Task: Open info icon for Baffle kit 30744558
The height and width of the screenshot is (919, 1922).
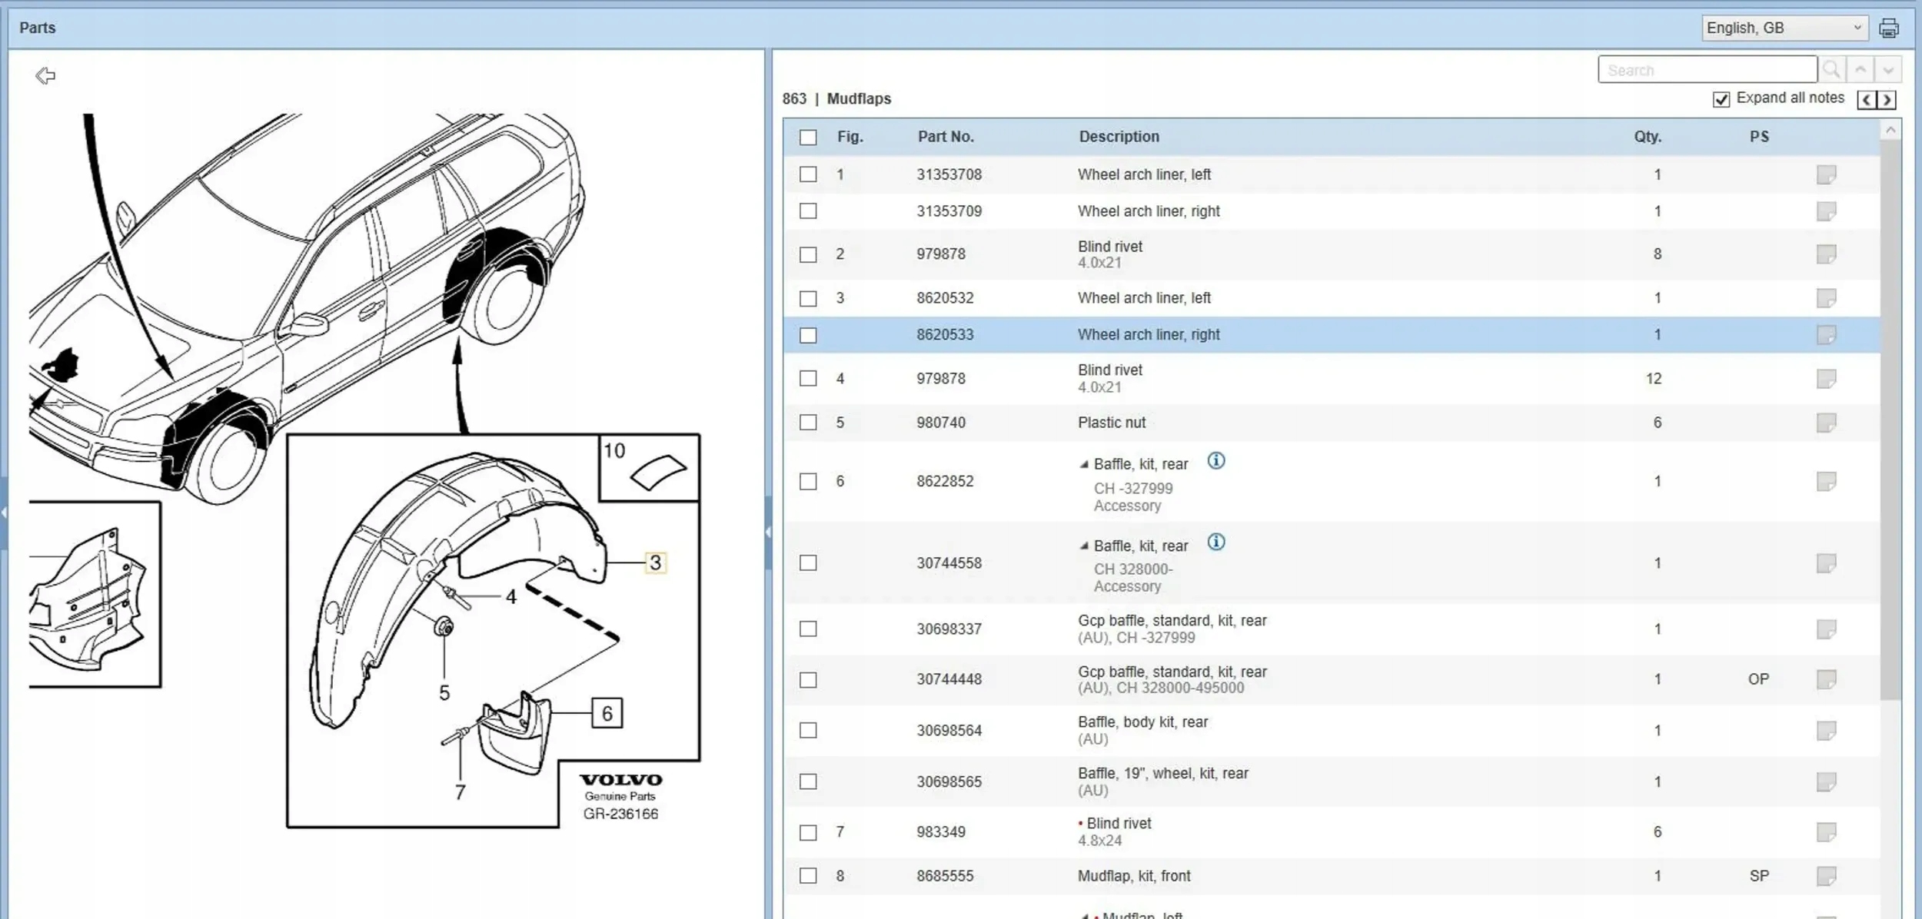Action: (x=1215, y=542)
